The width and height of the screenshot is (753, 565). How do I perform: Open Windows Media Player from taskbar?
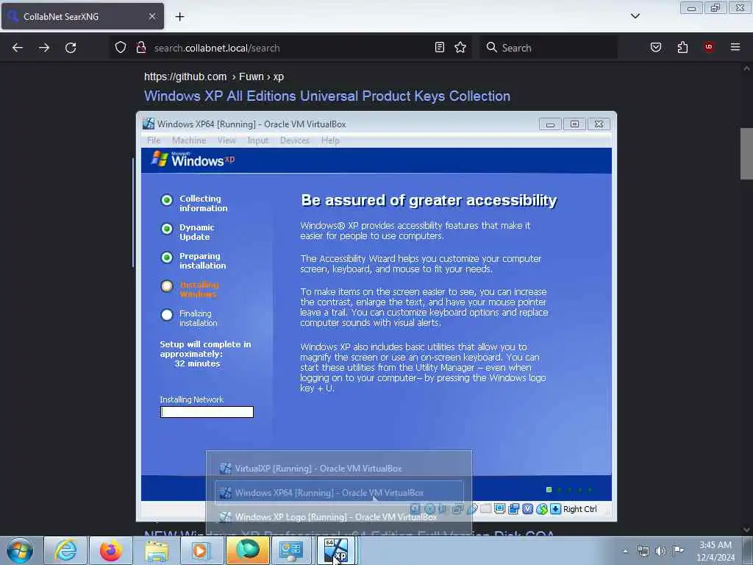[201, 550]
